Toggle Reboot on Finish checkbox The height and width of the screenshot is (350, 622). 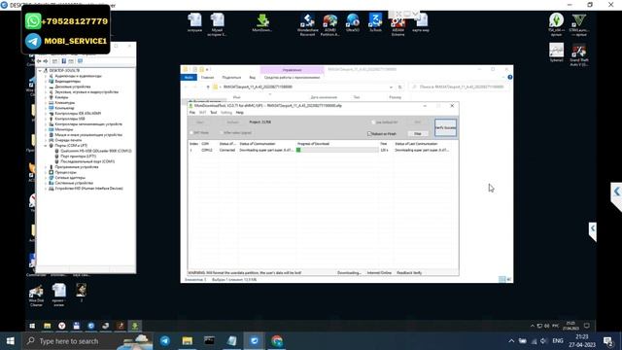click(x=369, y=134)
